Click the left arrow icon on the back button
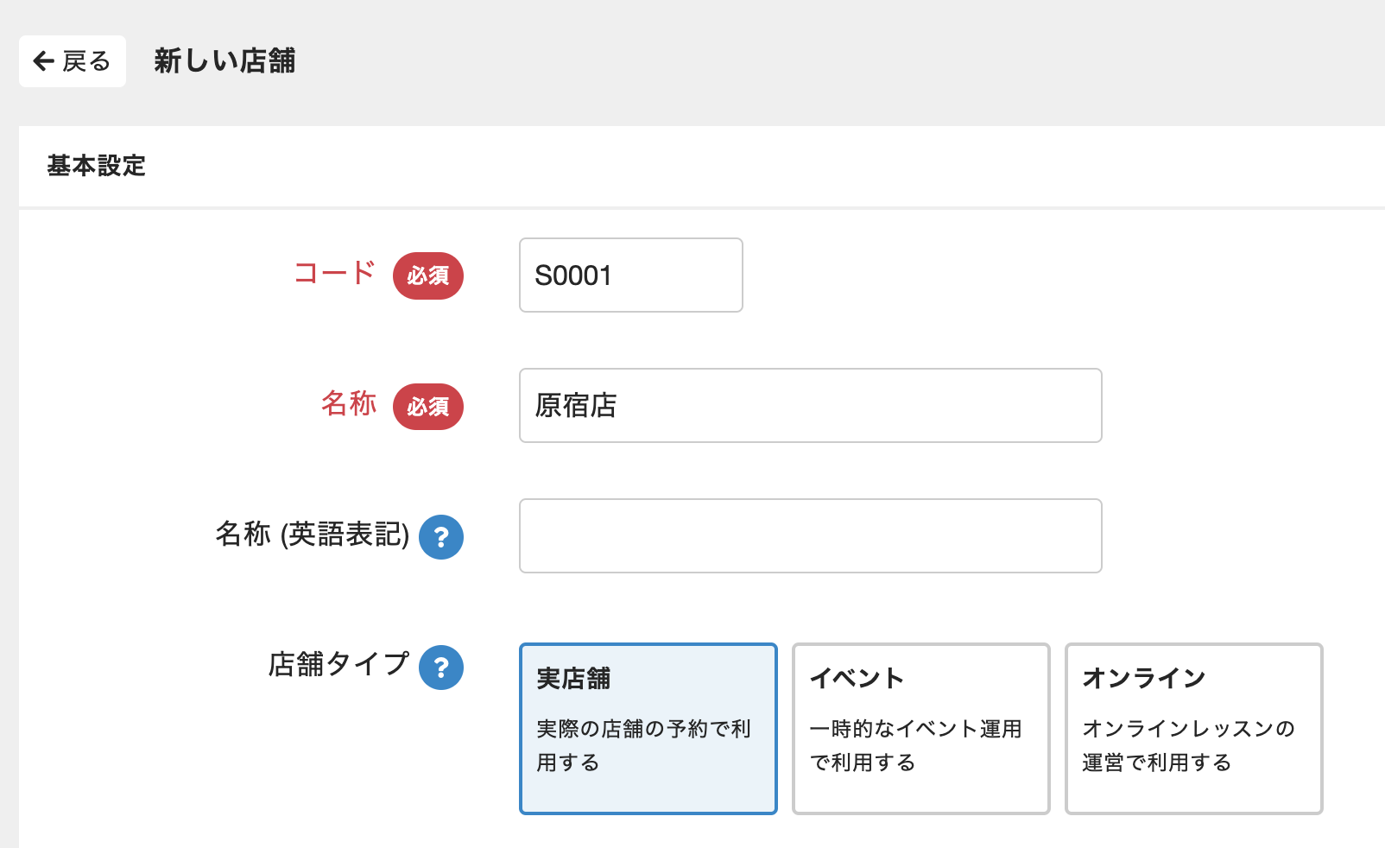The image size is (1385, 848). [x=43, y=61]
